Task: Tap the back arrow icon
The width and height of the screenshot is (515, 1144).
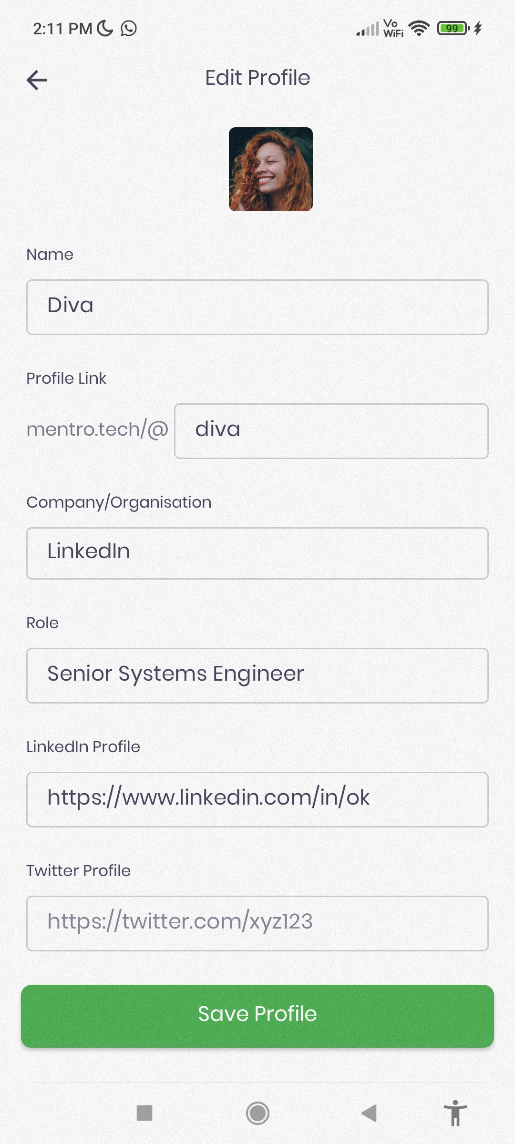Action: (37, 80)
